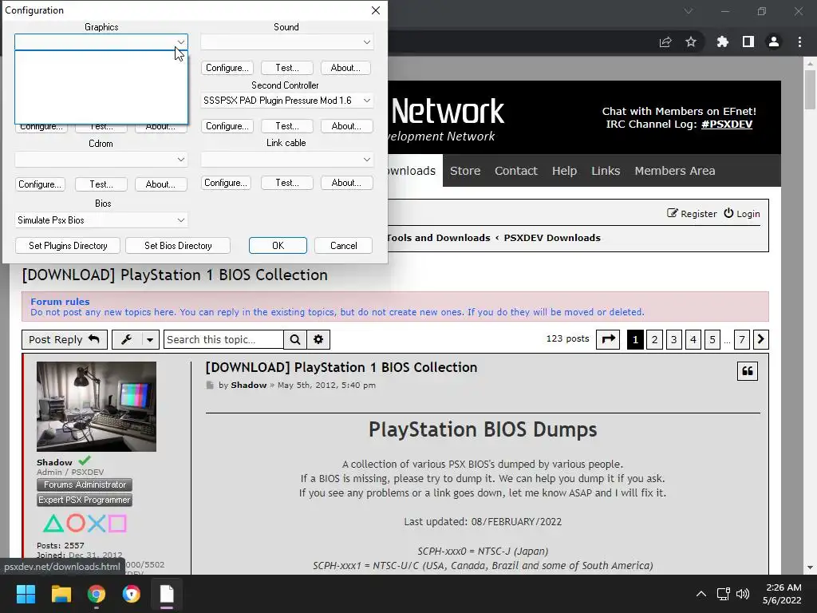This screenshot has height=613, width=817.
Task: Open the Store menu item
Action: (465, 171)
